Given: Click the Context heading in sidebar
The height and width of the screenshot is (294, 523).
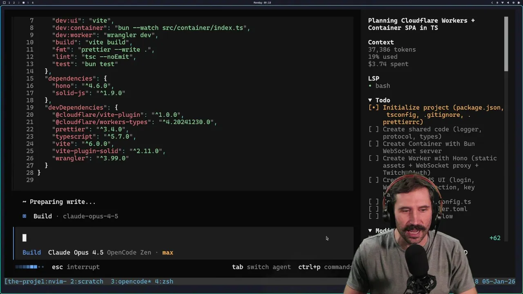Looking at the screenshot, I should [x=381, y=42].
